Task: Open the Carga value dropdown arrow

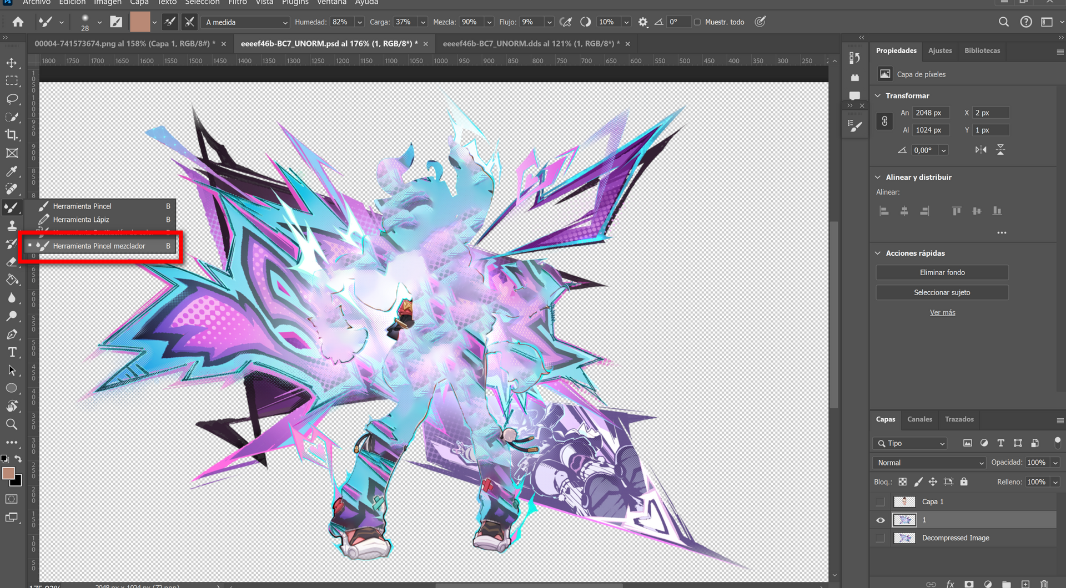Action: (x=423, y=22)
